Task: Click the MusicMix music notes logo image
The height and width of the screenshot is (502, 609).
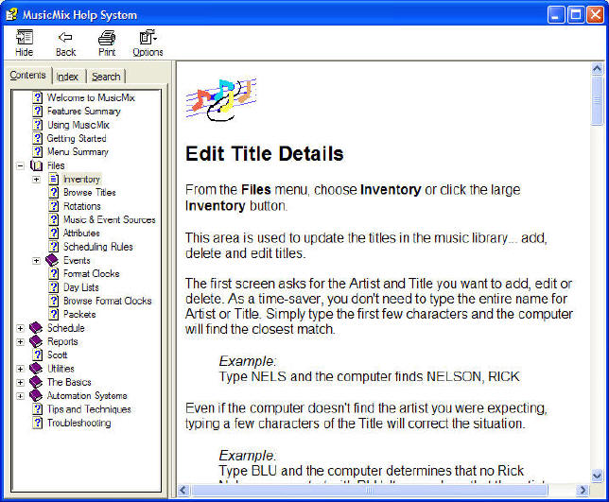Action: (221, 99)
